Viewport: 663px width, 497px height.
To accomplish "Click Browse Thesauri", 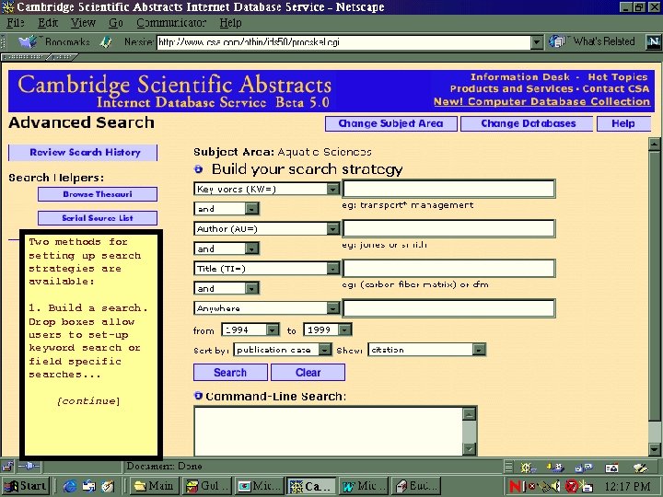I will click(x=98, y=194).
